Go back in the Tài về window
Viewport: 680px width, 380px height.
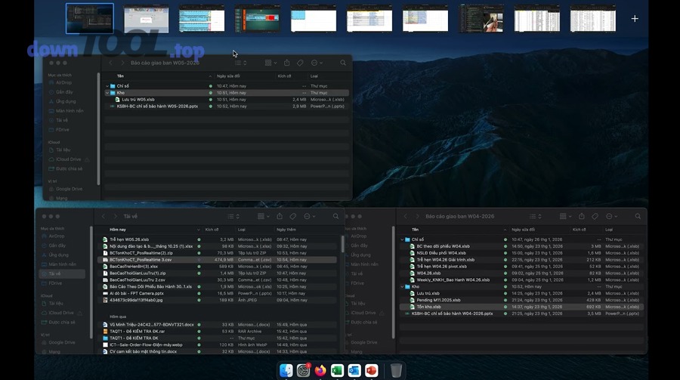pyautogui.click(x=104, y=216)
